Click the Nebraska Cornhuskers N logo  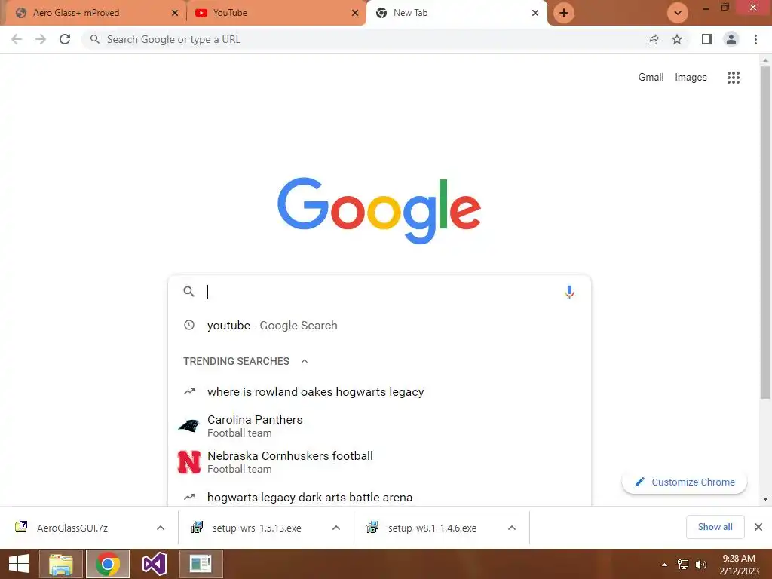click(189, 462)
